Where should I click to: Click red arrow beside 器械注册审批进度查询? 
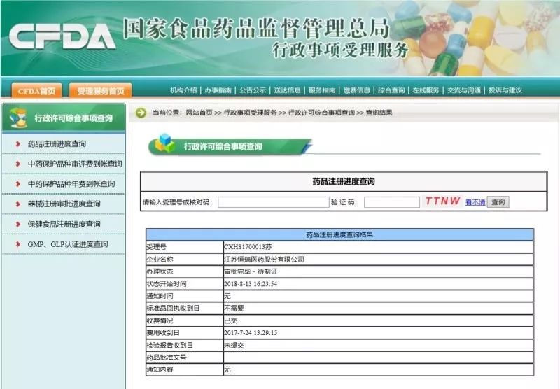17,204
